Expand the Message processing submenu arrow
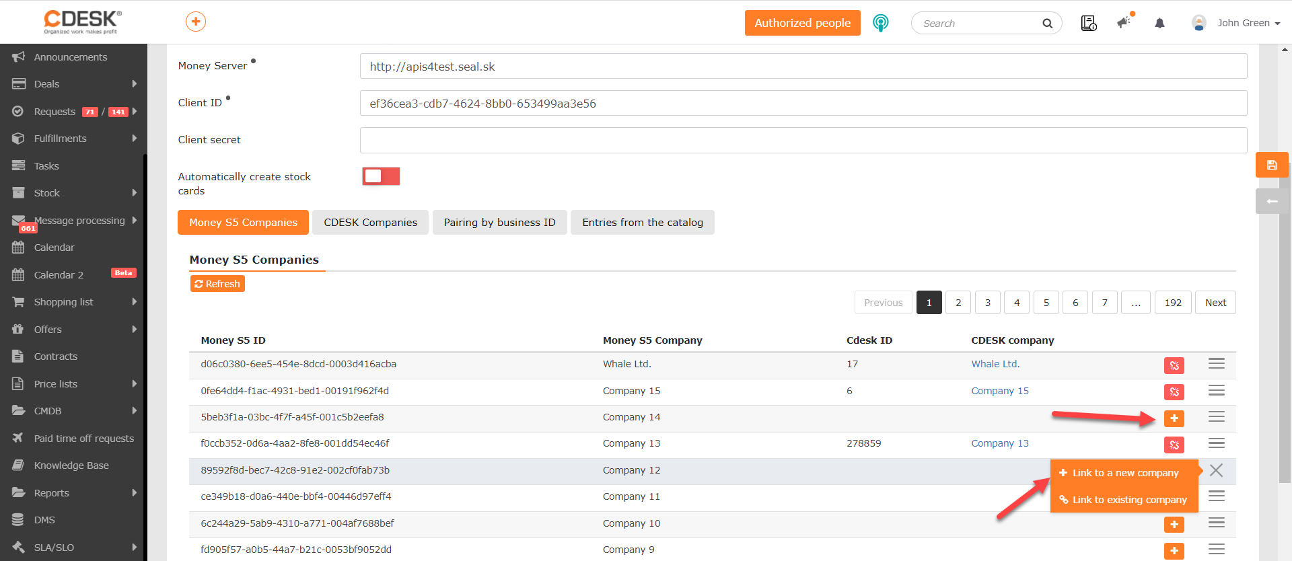This screenshot has width=1292, height=561. (x=135, y=221)
